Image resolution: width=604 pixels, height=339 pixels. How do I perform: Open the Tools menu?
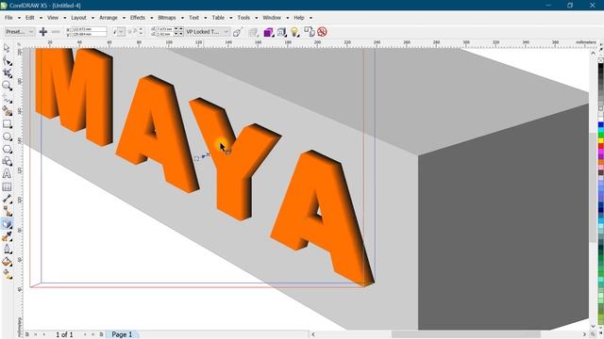pyautogui.click(x=243, y=18)
